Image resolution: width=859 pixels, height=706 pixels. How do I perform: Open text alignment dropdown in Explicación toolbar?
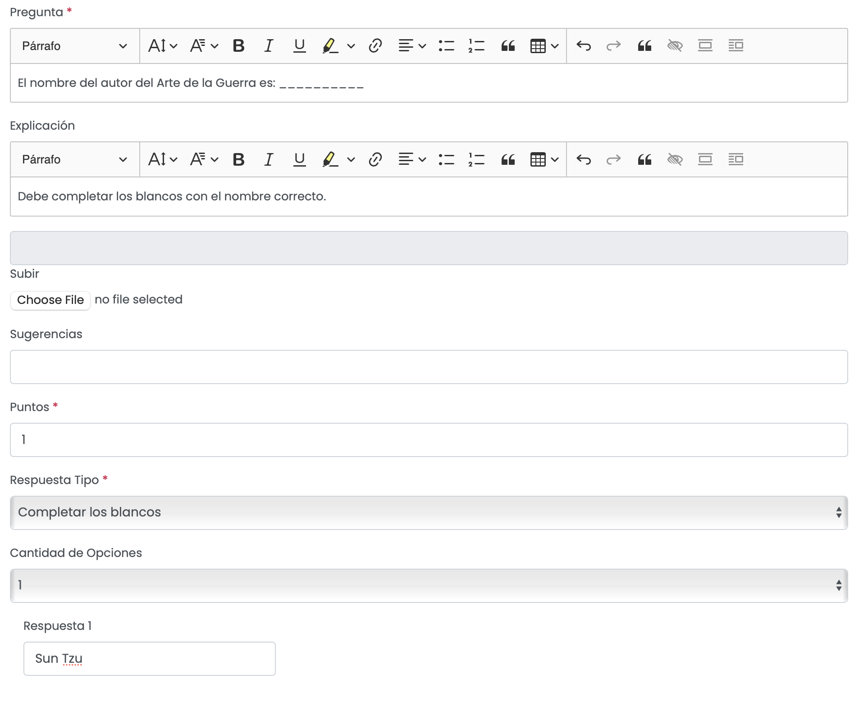coord(412,159)
